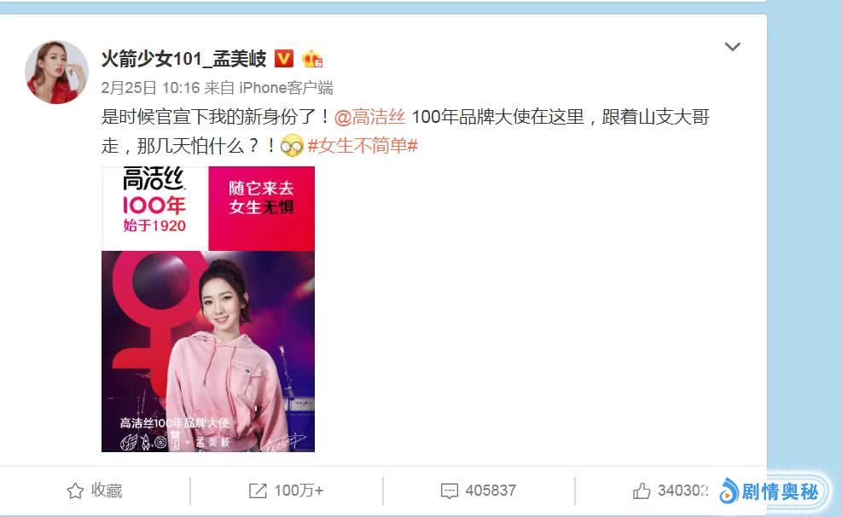Click the 2月25日 10:16 timestamp
Image resolution: width=842 pixels, height=517 pixels.
[150, 88]
